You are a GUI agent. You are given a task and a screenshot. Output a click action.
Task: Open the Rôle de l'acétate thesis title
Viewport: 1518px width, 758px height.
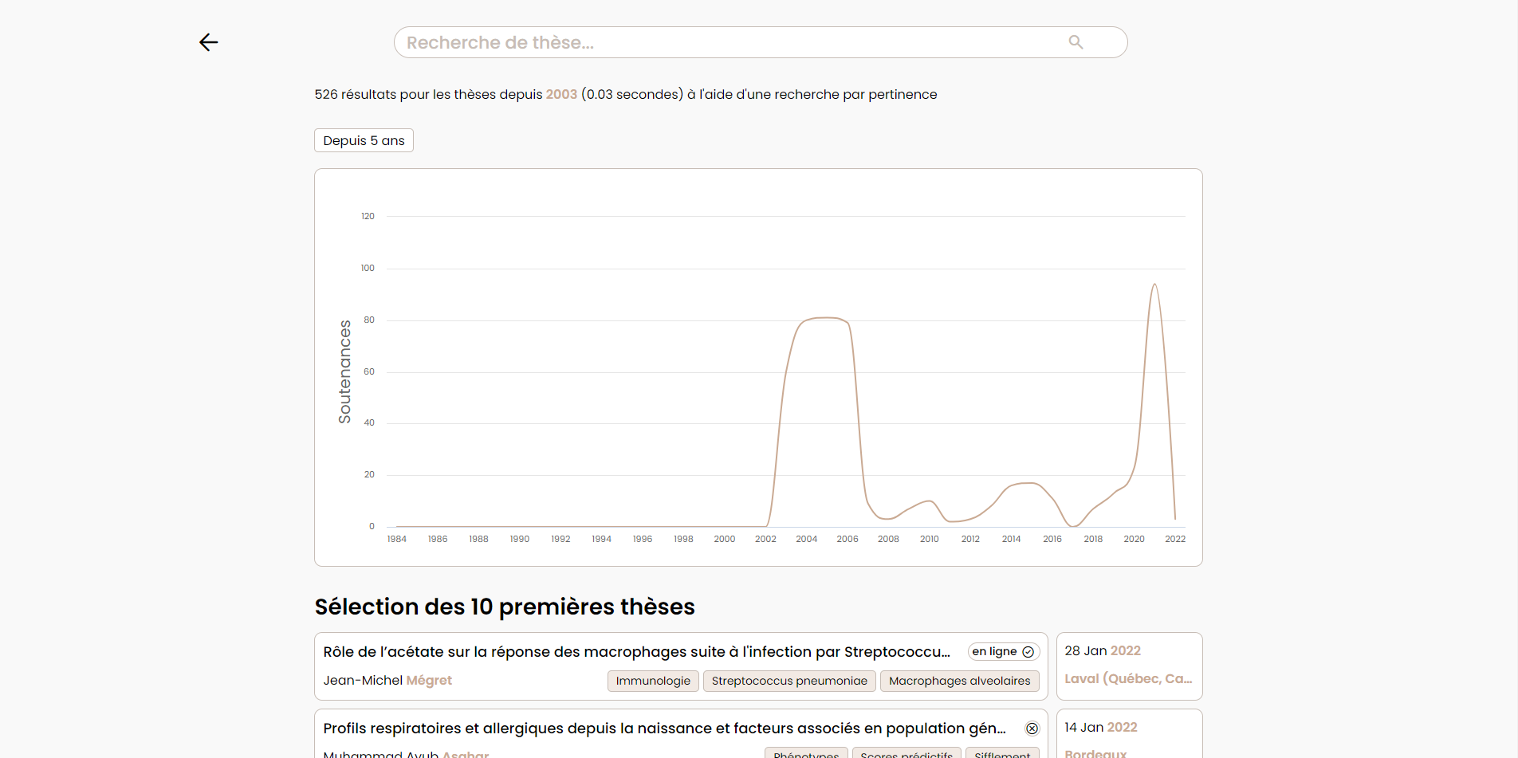pyautogui.click(x=636, y=652)
